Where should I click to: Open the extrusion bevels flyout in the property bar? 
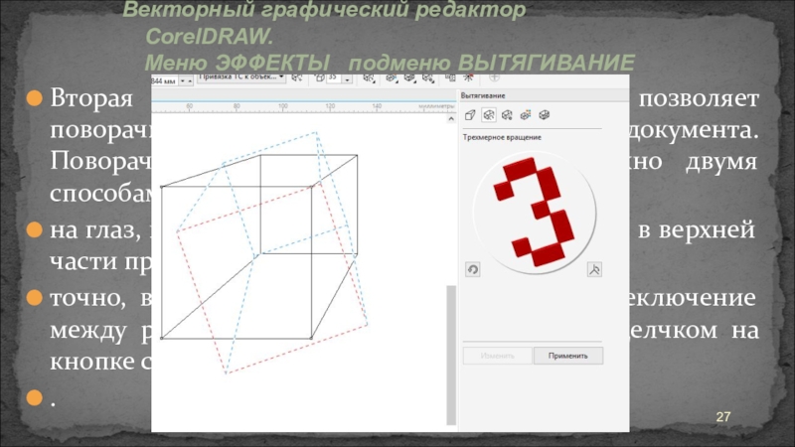point(409,78)
